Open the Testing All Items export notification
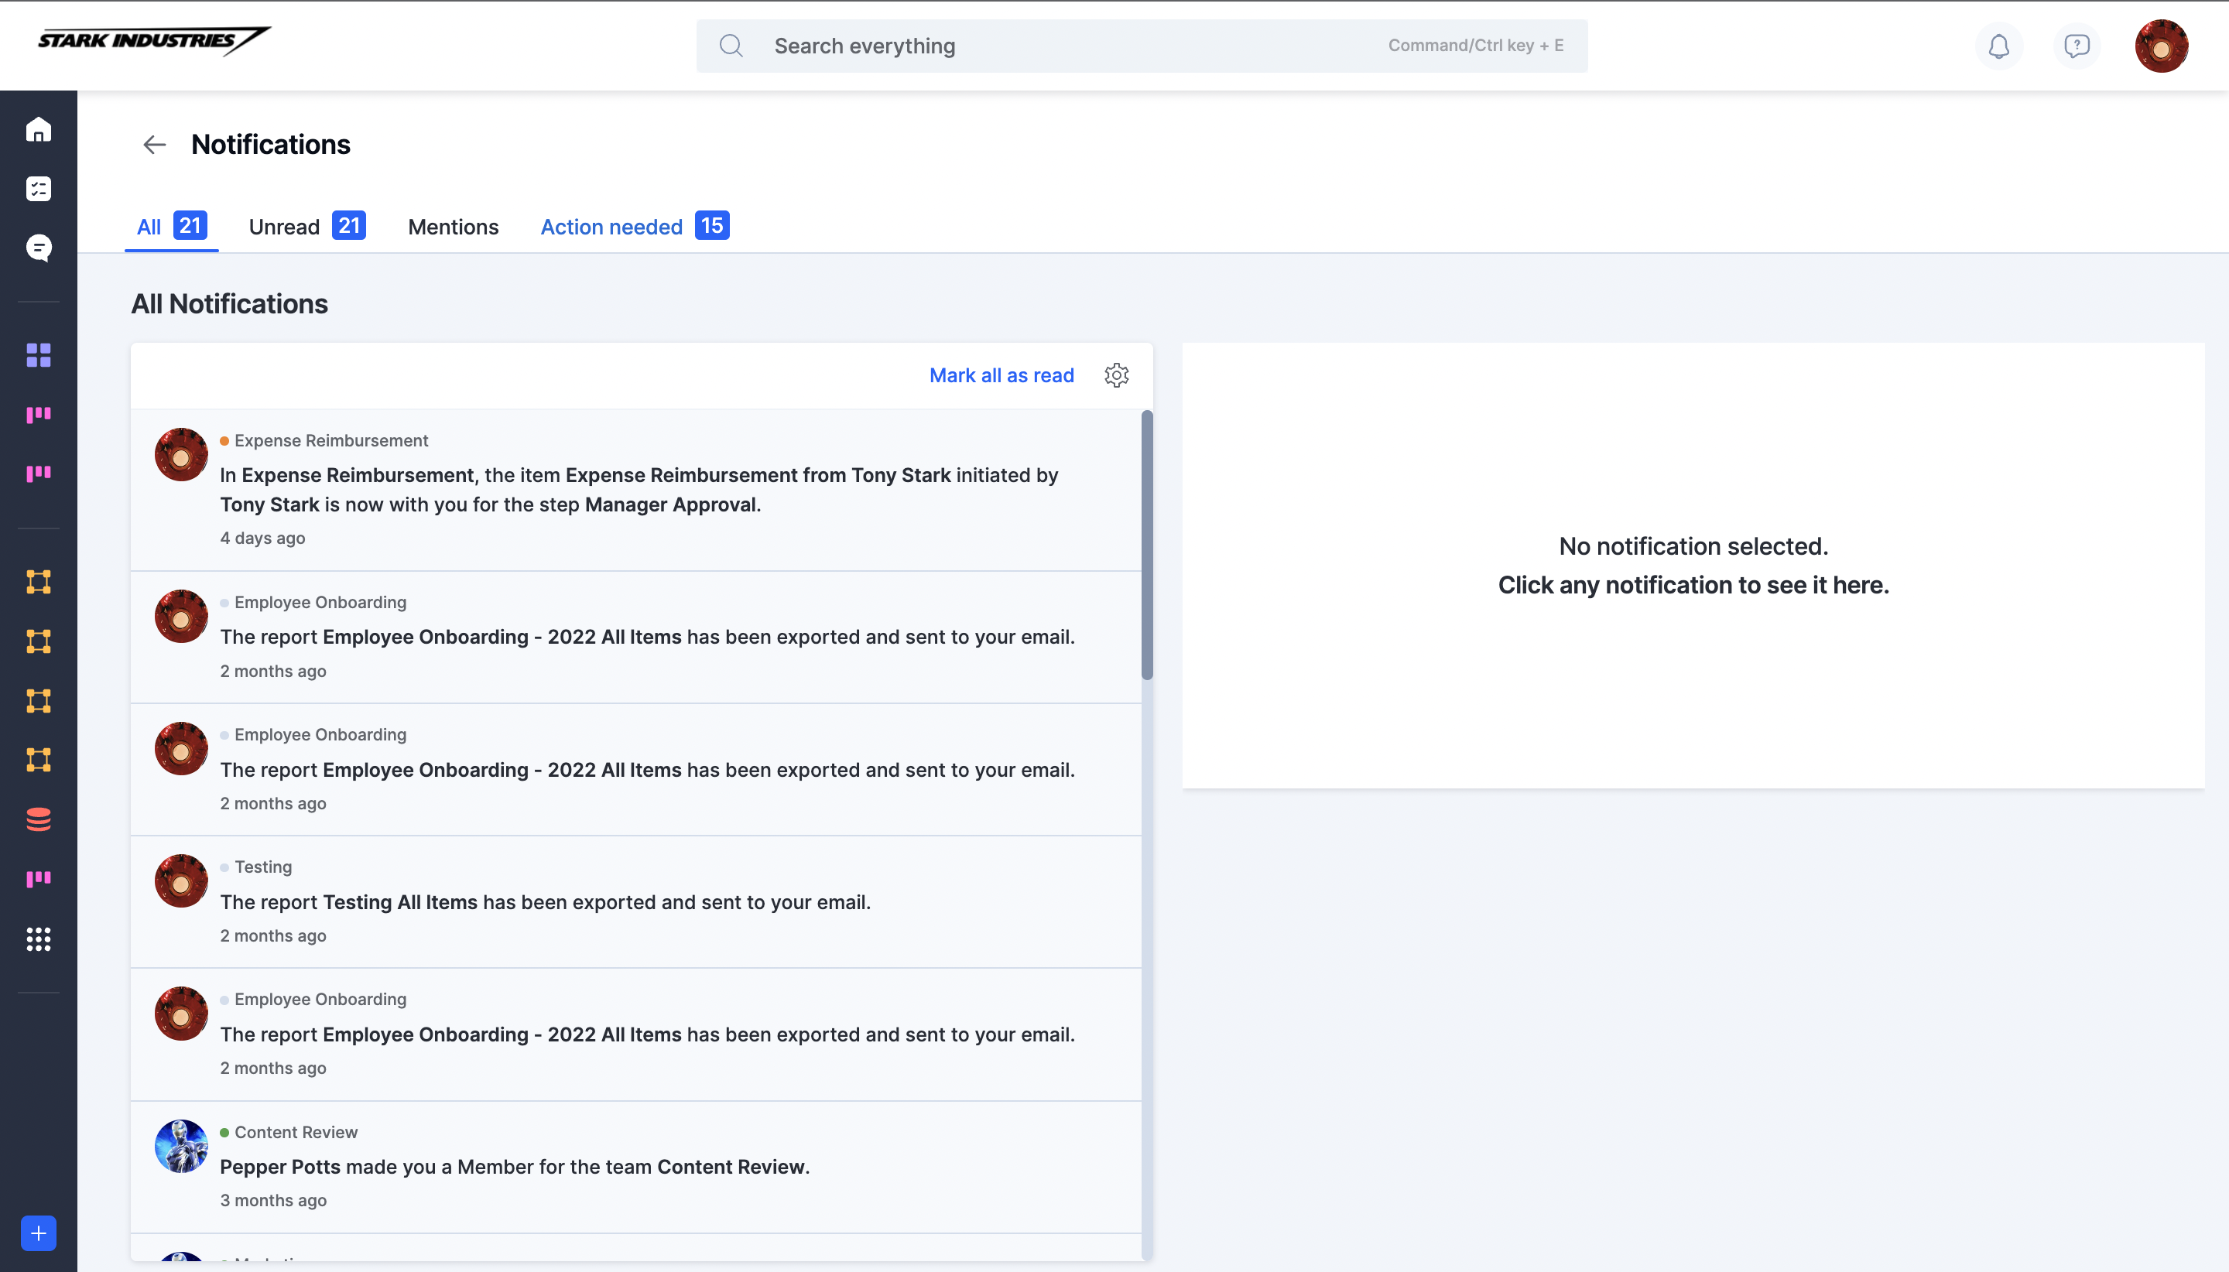This screenshot has height=1272, width=2229. 636,901
